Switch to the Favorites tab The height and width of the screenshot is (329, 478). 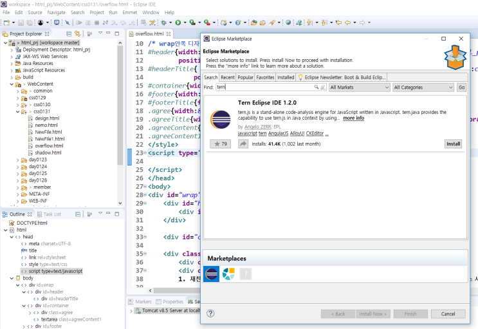pos(265,77)
